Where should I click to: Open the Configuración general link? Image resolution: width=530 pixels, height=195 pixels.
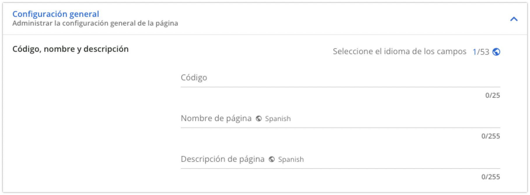click(55, 13)
